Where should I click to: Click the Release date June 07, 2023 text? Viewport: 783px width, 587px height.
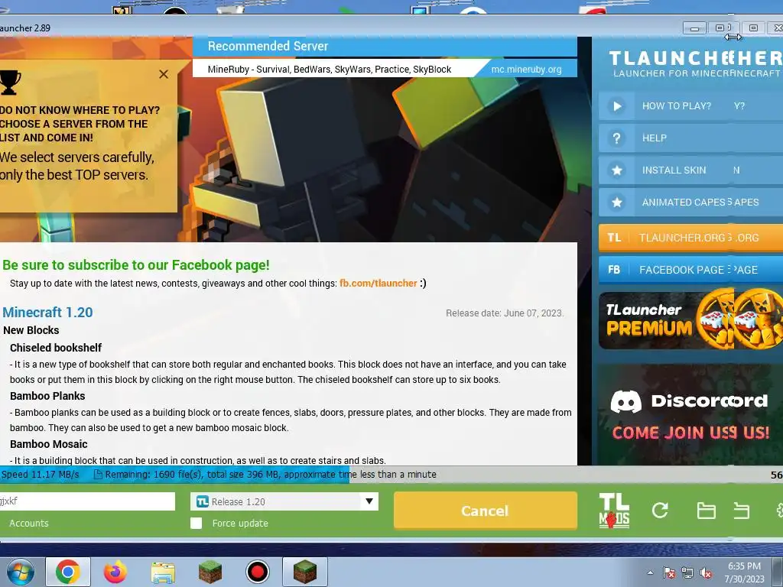[x=505, y=313]
